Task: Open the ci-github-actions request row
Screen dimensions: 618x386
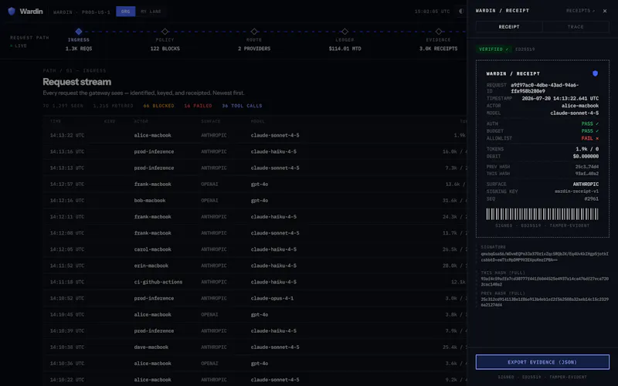Action: 255,282
